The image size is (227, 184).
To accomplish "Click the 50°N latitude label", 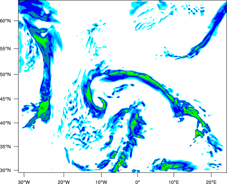I will click(5, 75).
